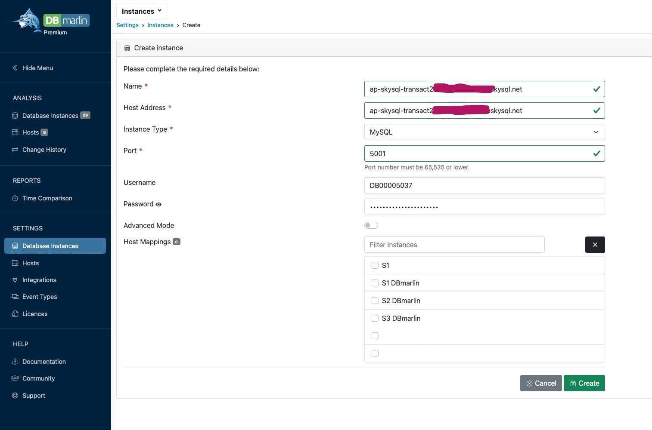Click the green Create button
This screenshot has height=430, width=652.
coord(584,383)
